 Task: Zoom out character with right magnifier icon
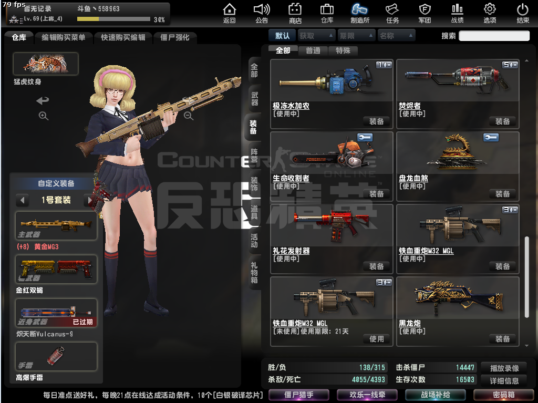coord(189,116)
